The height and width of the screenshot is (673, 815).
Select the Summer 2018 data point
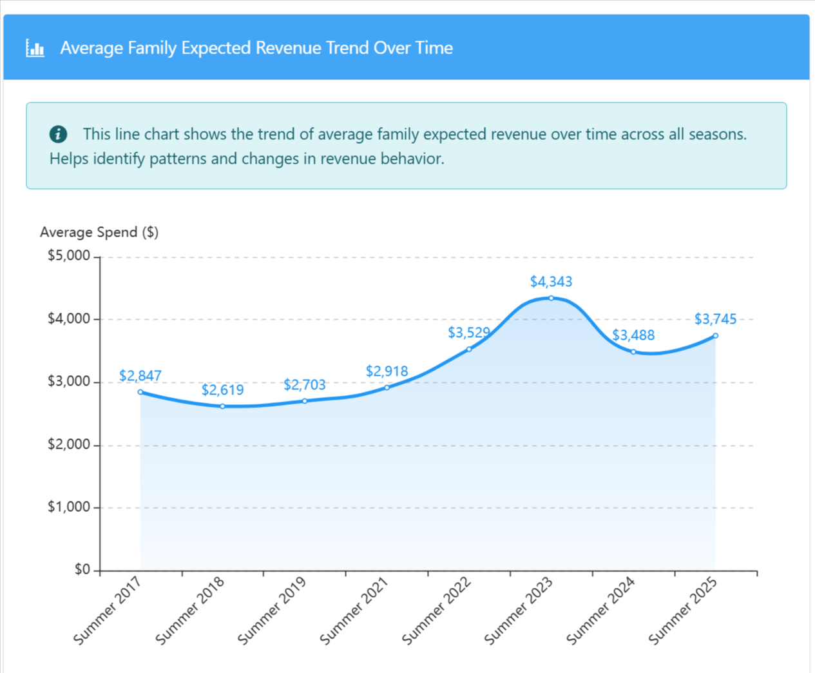(x=222, y=405)
